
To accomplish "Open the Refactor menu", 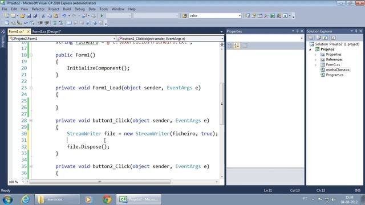I will click(x=38, y=9).
